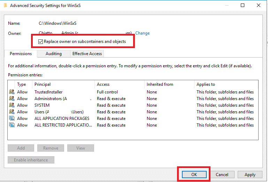Click Read & execute in Administrators row
Image resolution: width=268 pixels, height=182 pixels.
(111, 99)
